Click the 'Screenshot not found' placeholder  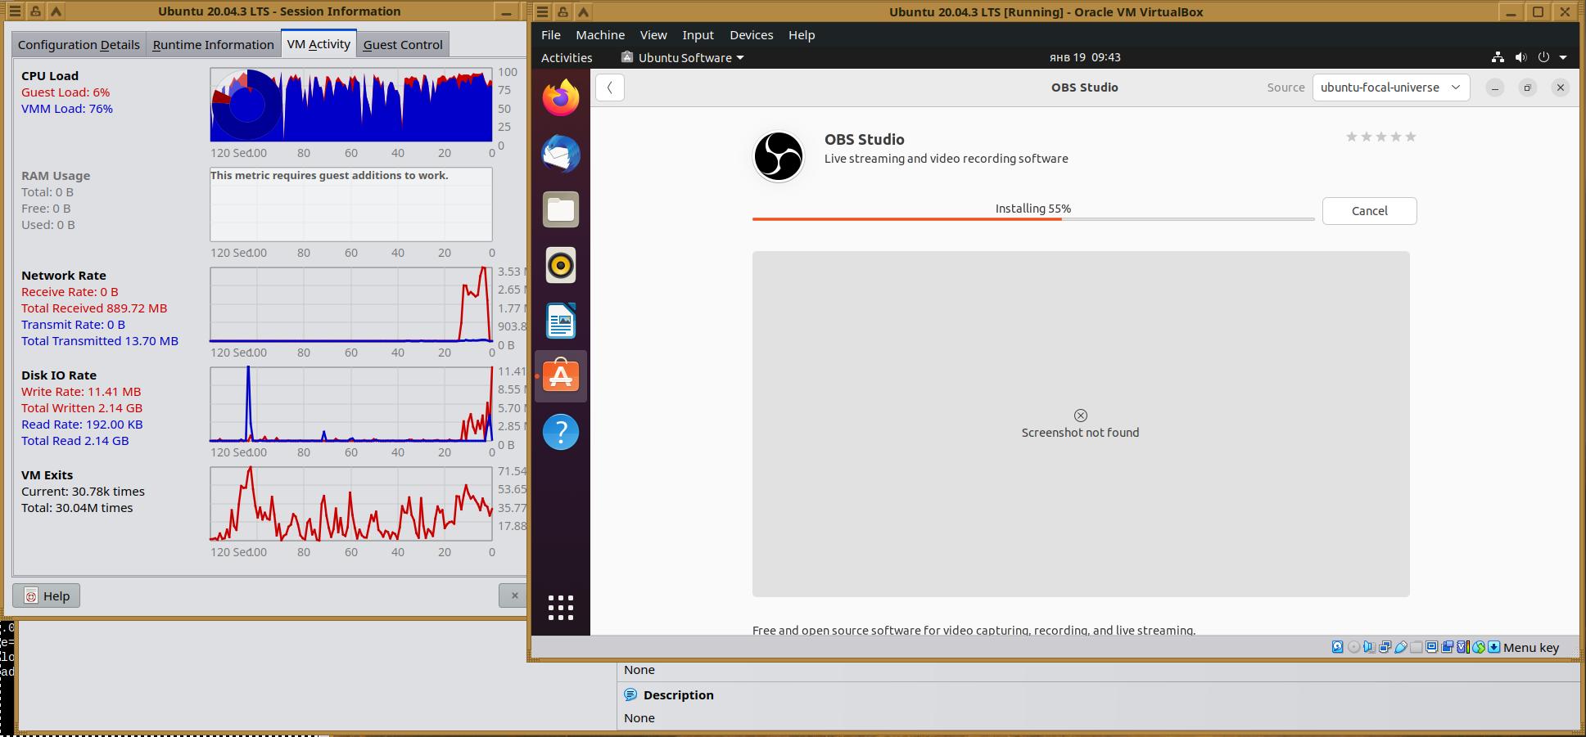tap(1081, 424)
